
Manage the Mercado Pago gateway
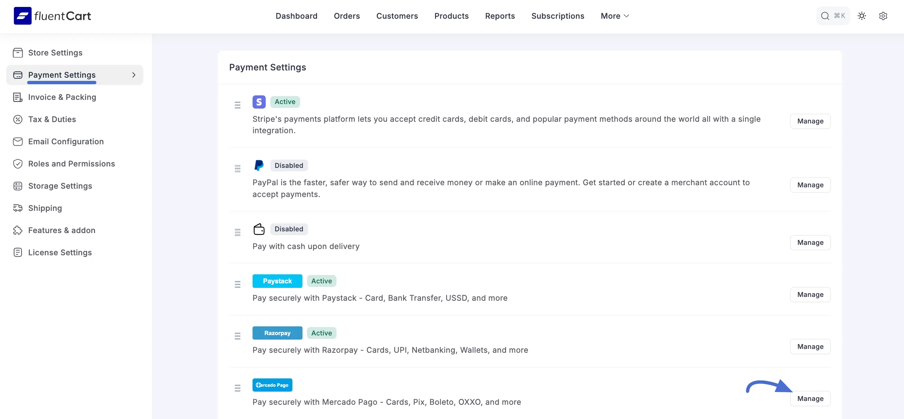point(810,398)
